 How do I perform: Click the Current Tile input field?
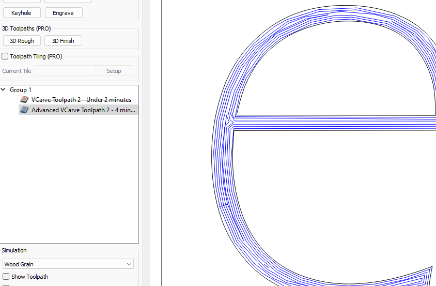click(65, 71)
